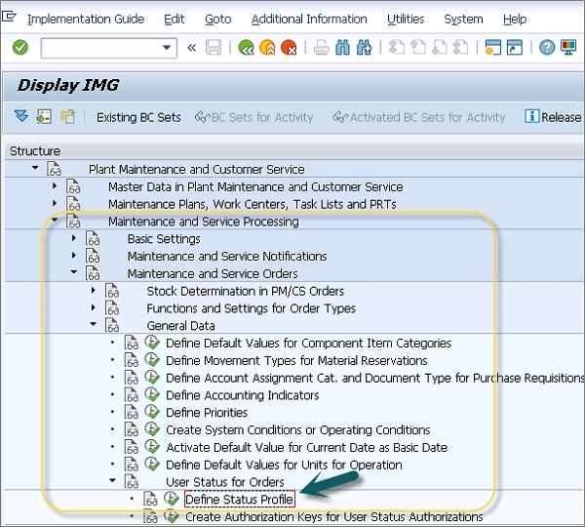This screenshot has width=585, height=527.
Task: Click the Help question mark icon
Action: click(x=547, y=48)
